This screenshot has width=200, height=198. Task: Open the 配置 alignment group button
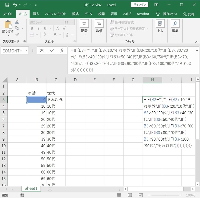pos(84,28)
